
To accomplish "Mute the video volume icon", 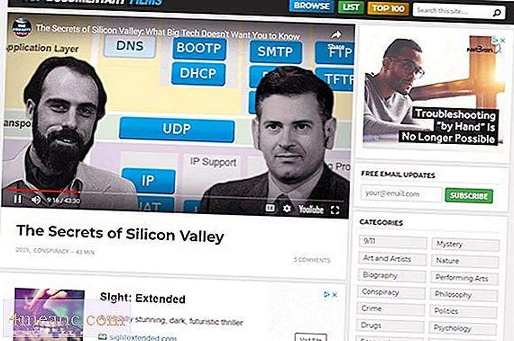I will point(36,199).
